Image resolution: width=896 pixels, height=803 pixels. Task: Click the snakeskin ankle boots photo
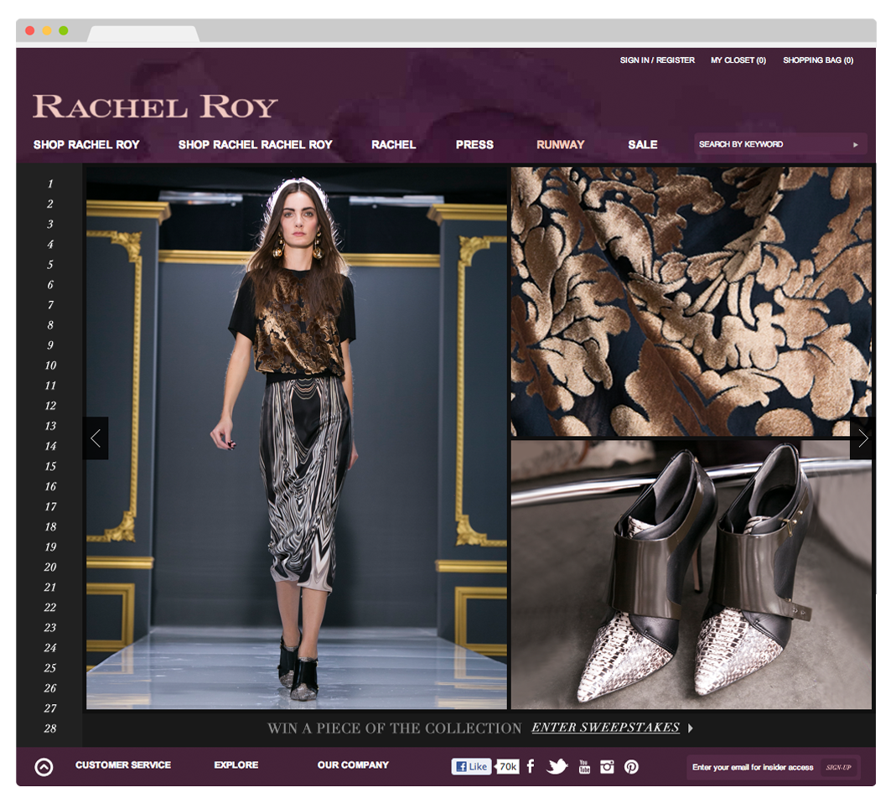click(691, 574)
